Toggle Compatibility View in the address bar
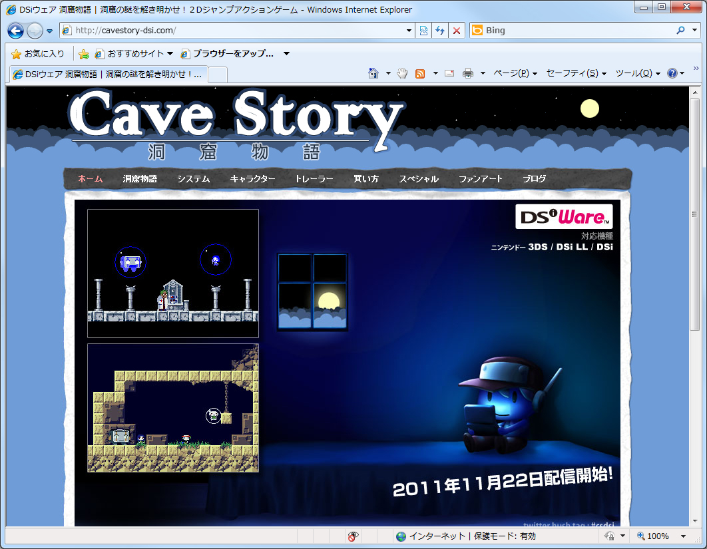This screenshot has width=707, height=549. pyautogui.click(x=424, y=31)
